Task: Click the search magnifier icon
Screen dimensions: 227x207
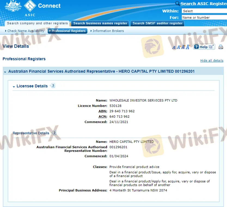Action: 177,3
